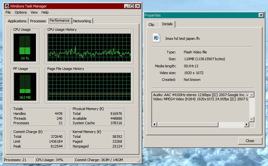Click Commit Charge Total 372640
The width and height of the screenshot is (268, 166).
coord(57,137)
